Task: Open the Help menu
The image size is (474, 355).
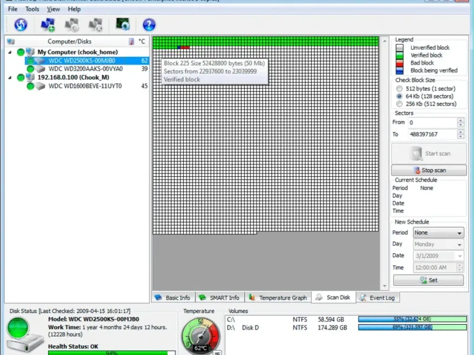Action: point(74,9)
